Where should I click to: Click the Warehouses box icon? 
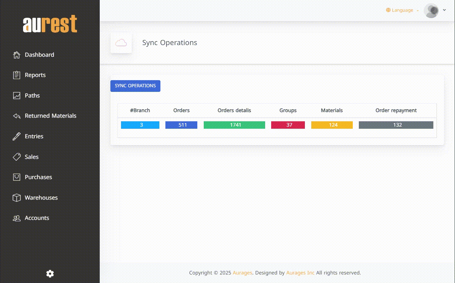[17, 198]
